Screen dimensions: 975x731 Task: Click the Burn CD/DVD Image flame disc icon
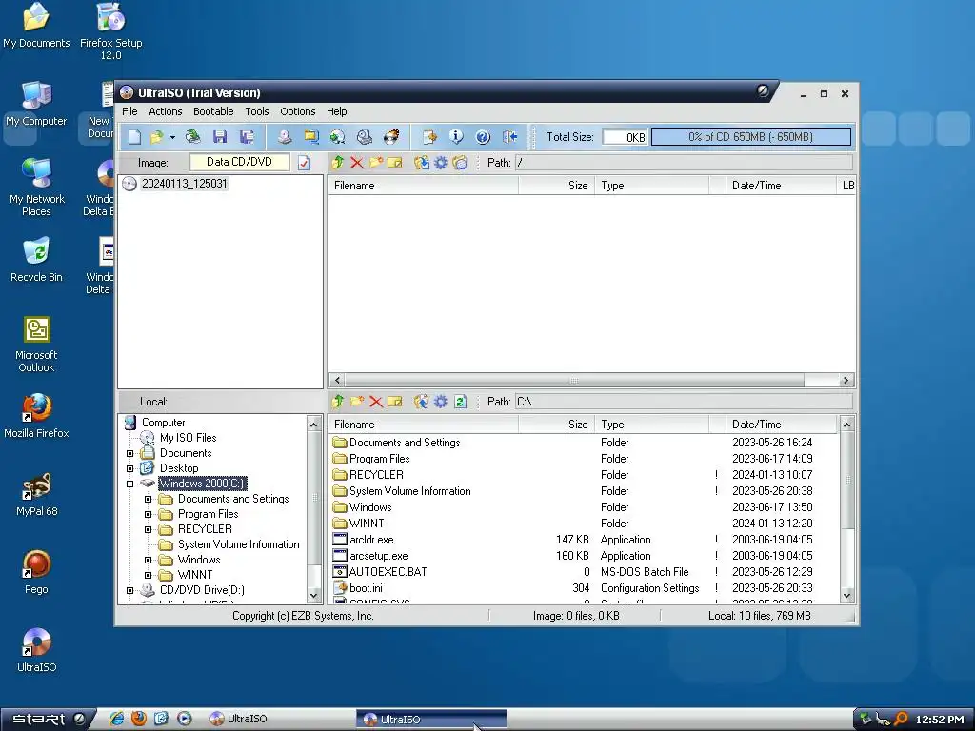click(x=391, y=137)
